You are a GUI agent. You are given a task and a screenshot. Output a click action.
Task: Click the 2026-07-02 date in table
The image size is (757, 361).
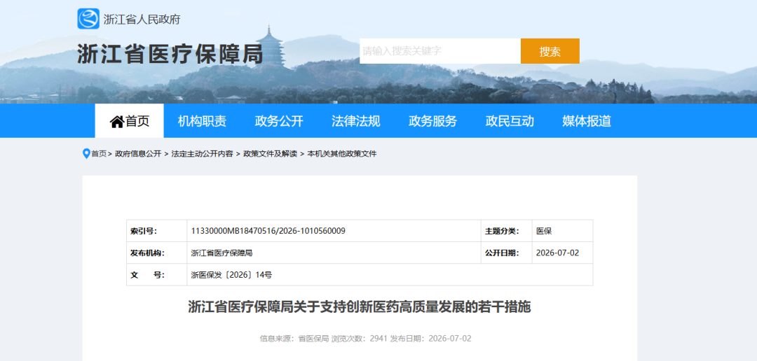pos(558,253)
